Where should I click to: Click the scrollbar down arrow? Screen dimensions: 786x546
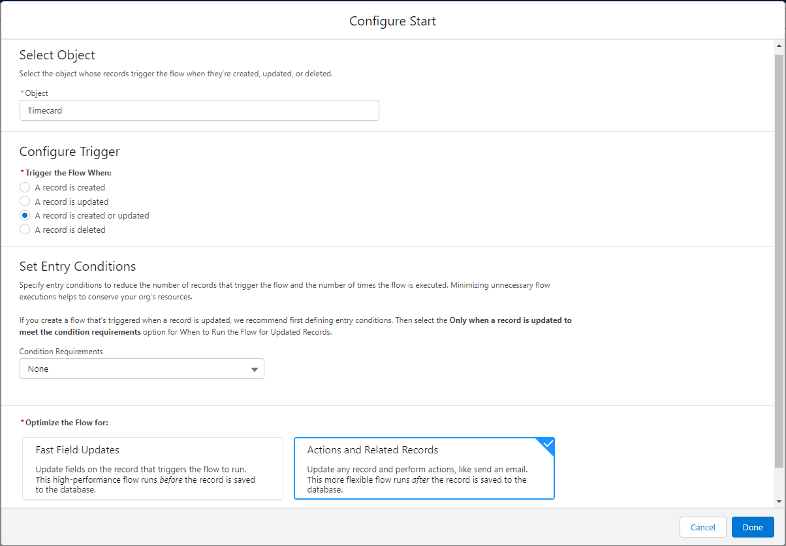pyautogui.click(x=778, y=501)
